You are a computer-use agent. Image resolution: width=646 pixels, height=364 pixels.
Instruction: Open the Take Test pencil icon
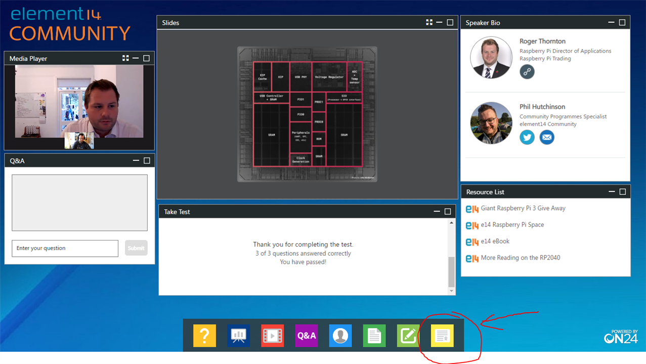pyautogui.click(x=408, y=336)
